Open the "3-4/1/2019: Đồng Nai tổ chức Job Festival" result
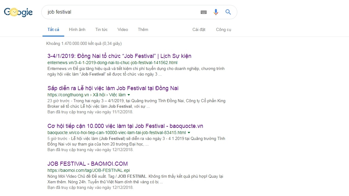This screenshot has height=196, width=349. [x=119, y=56]
